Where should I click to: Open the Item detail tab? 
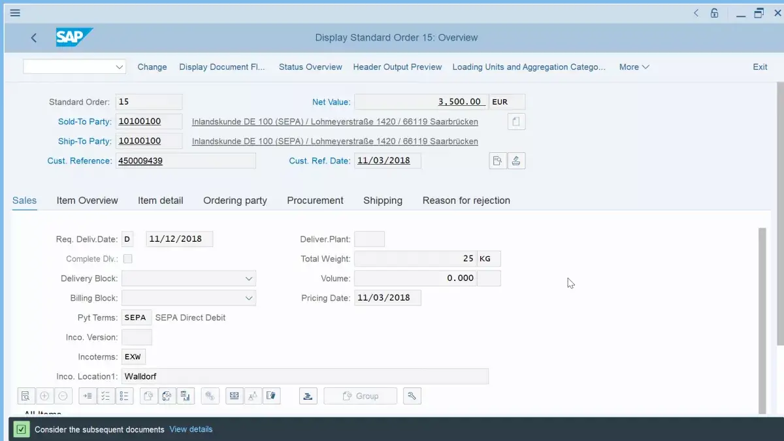pos(161,201)
